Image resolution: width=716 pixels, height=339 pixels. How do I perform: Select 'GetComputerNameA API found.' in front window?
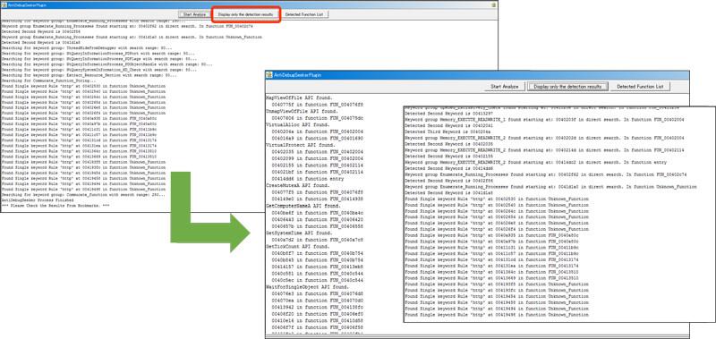click(303, 206)
